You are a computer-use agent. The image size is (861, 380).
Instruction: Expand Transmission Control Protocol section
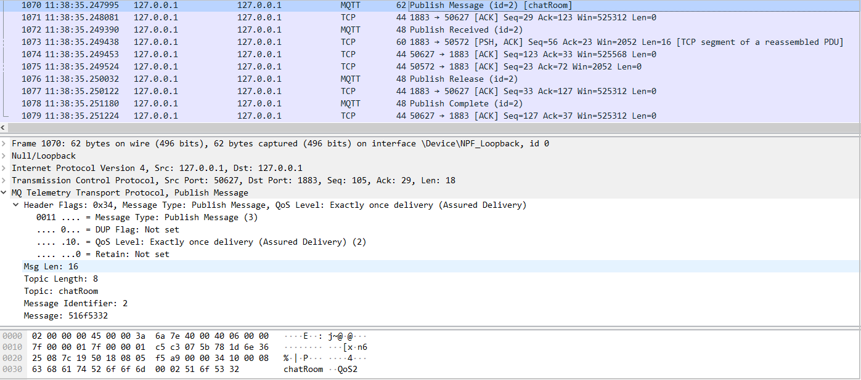(x=5, y=180)
